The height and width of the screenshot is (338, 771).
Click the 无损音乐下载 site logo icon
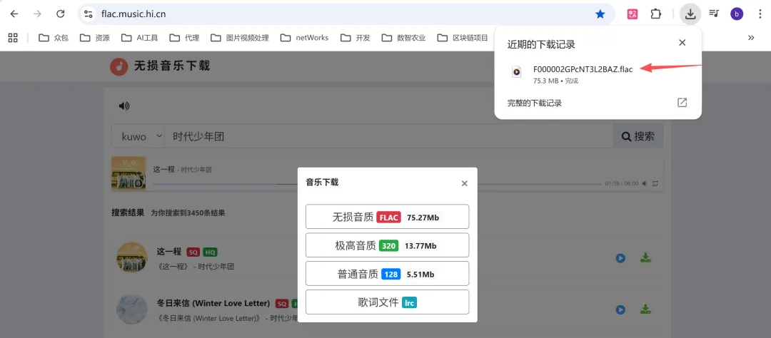(119, 66)
